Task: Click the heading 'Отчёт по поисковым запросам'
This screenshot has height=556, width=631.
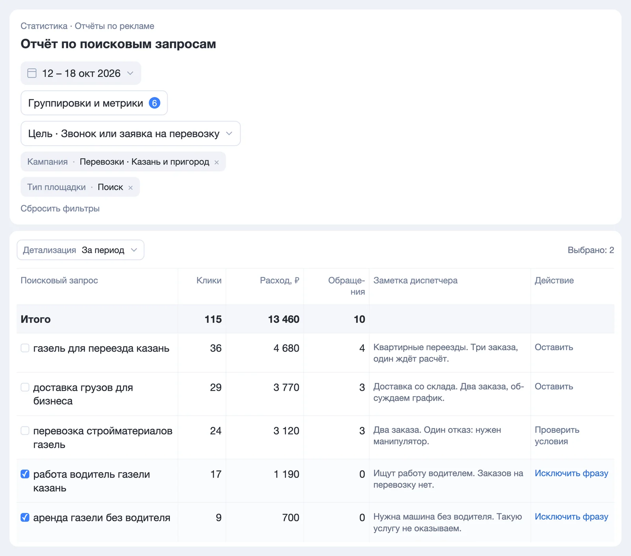Action: tap(118, 44)
